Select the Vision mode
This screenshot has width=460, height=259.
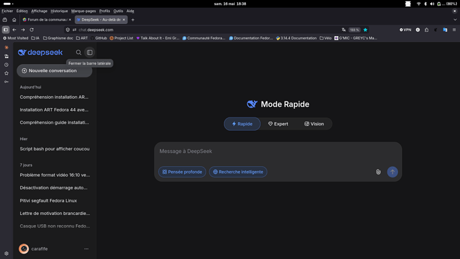314,124
